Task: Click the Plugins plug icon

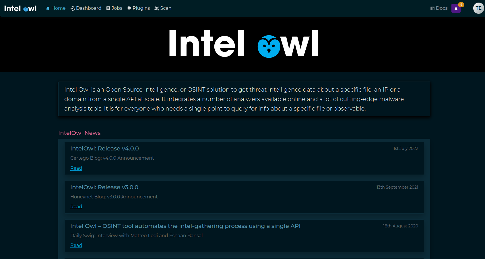Action: 129,8
